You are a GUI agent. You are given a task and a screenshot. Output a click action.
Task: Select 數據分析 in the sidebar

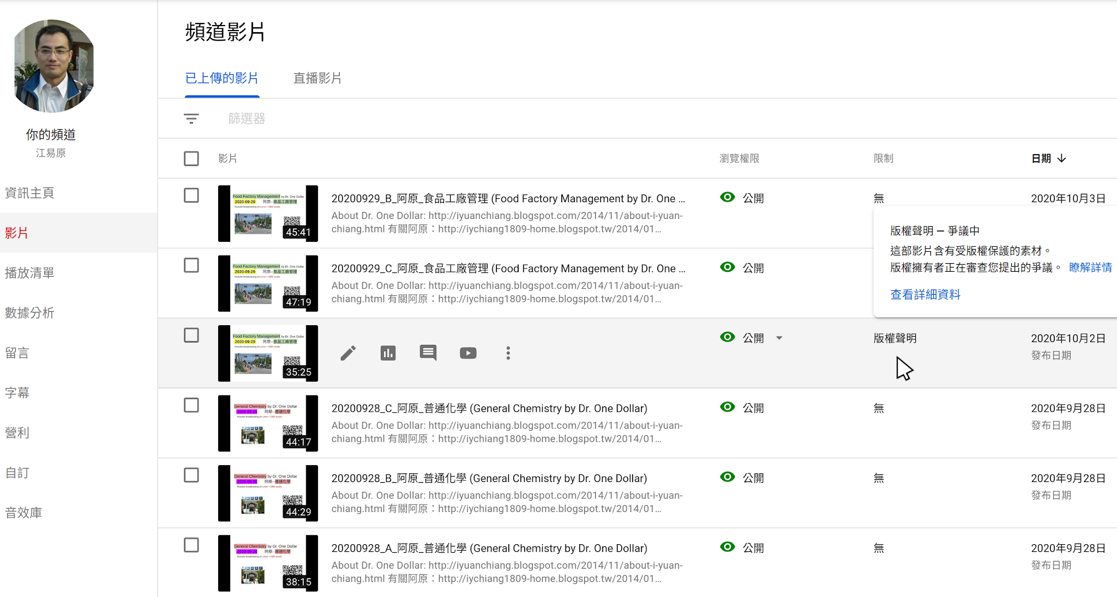coord(29,313)
